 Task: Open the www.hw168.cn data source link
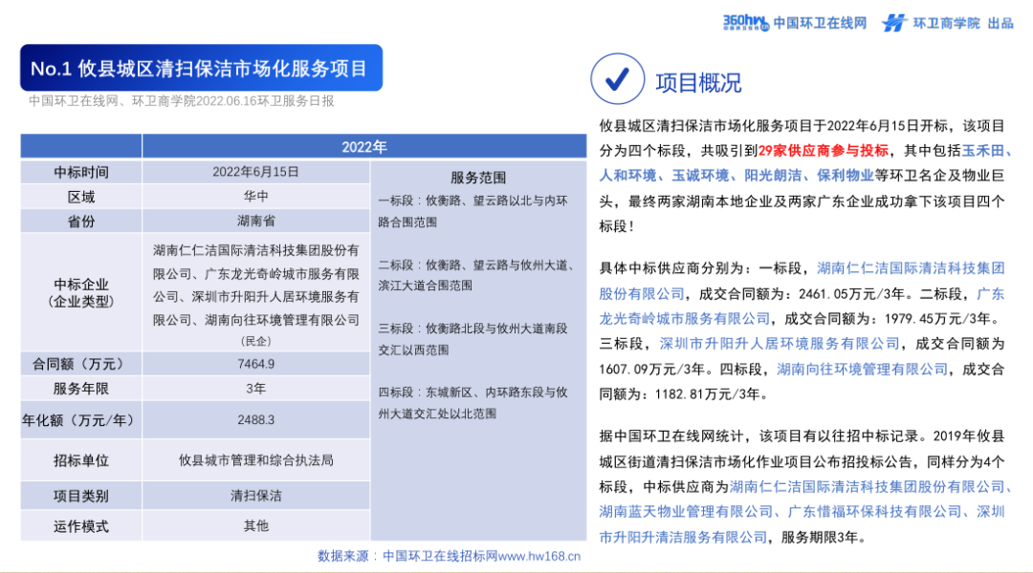pyautogui.click(x=538, y=556)
